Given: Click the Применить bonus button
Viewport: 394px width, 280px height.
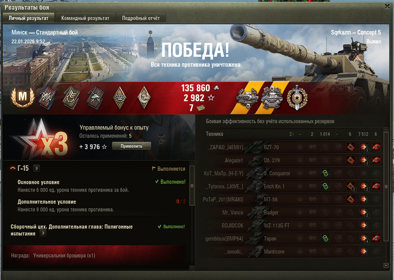Looking at the screenshot, I should coord(132,146).
